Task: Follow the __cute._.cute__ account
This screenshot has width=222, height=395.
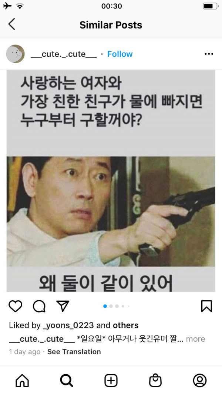Action: (120, 54)
